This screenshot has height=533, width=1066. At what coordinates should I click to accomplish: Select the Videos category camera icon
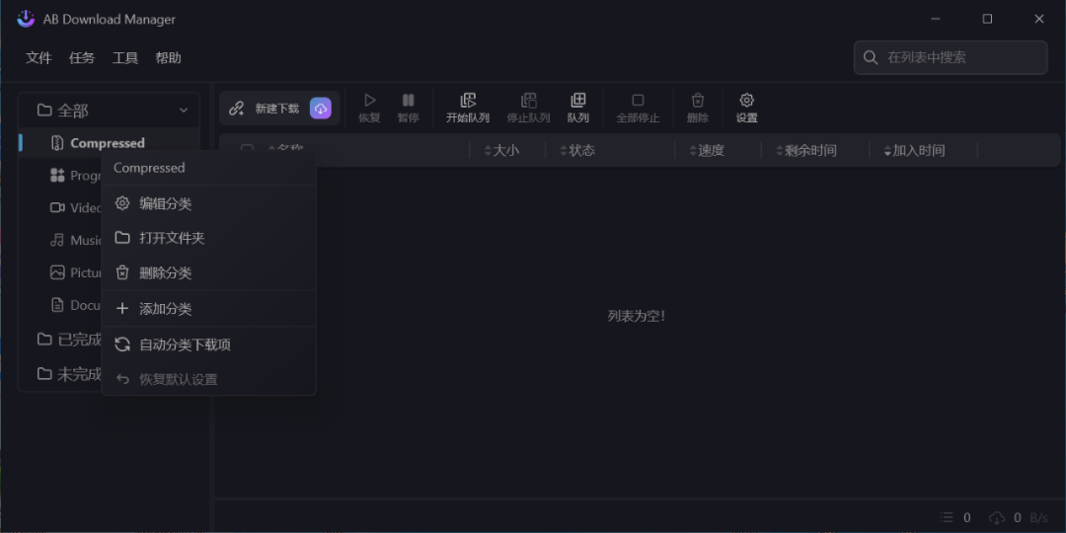58,207
